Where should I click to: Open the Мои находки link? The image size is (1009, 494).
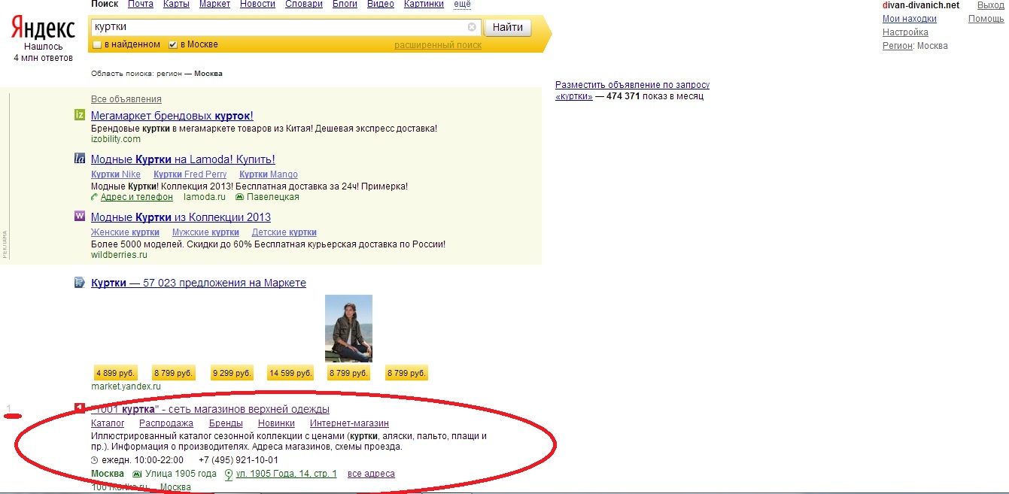click(910, 19)
